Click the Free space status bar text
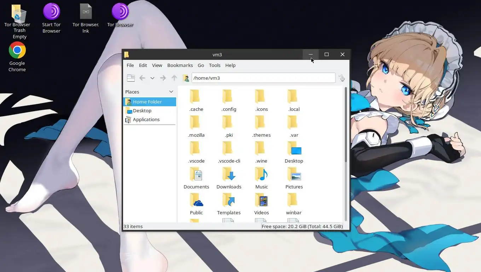Viewport: 481px width, 272px height. pos(302,226)
